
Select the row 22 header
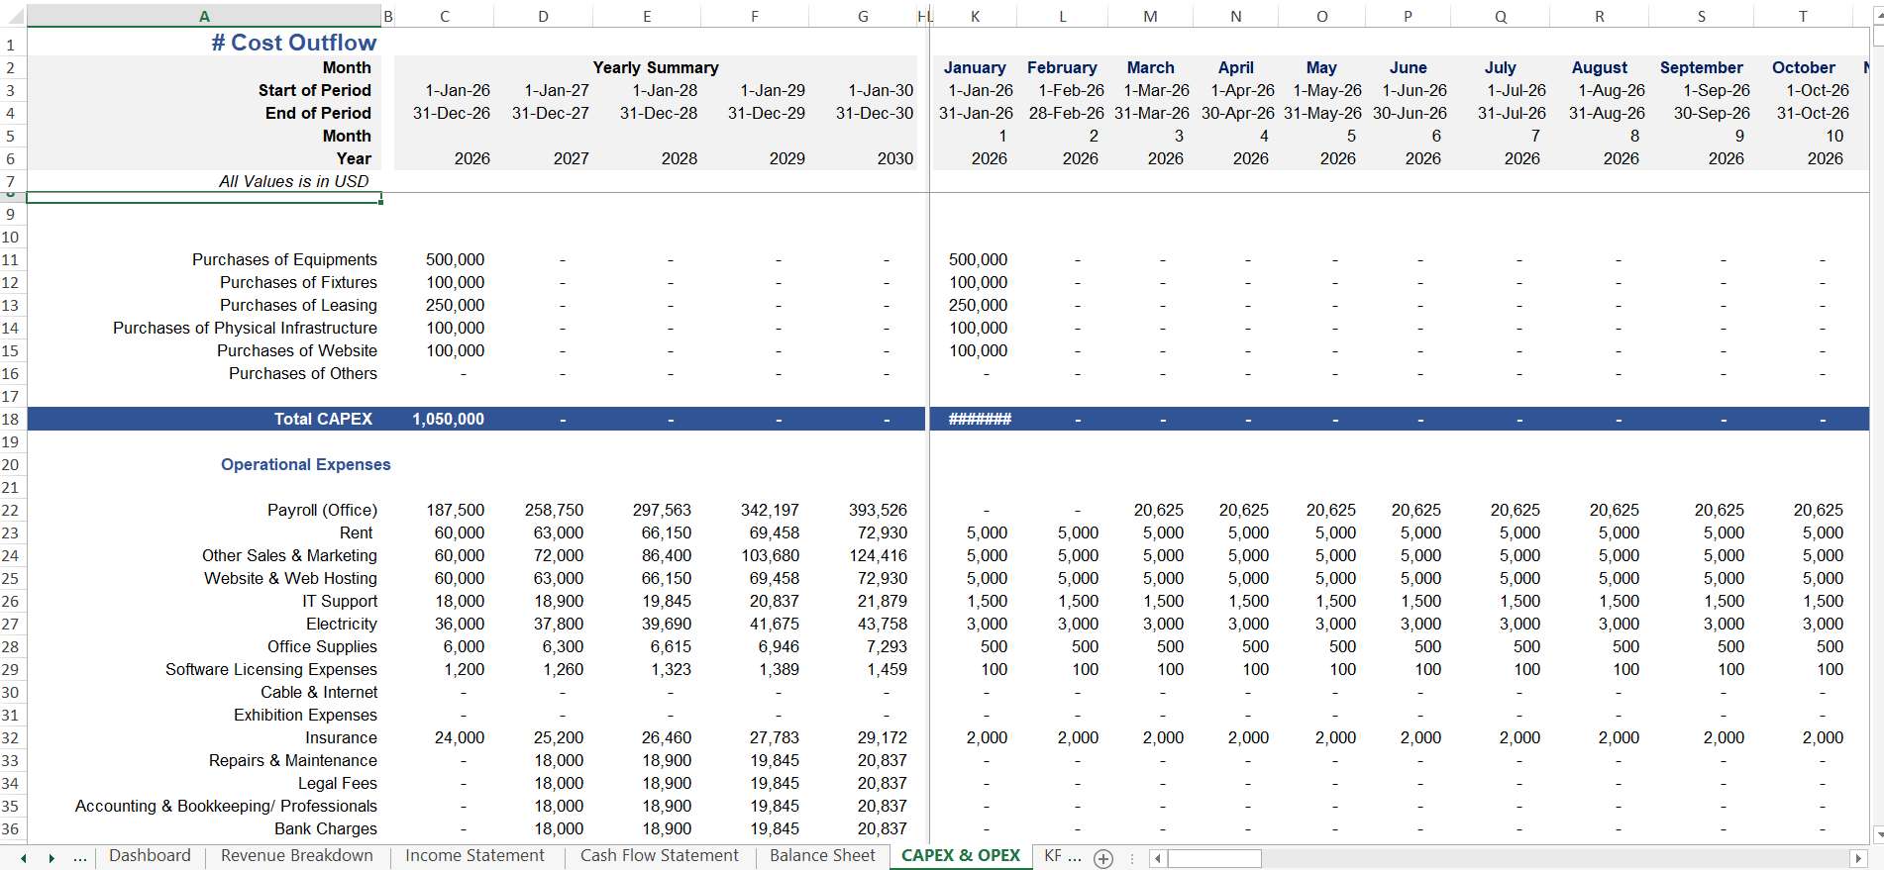click(x=11, y=511)
